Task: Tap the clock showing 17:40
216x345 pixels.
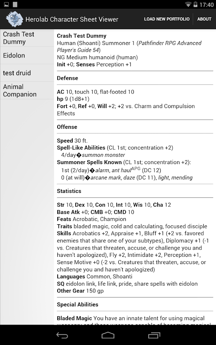Action: pos(206,5)
